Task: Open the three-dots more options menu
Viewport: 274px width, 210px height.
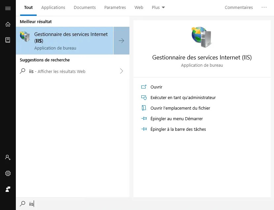Action: 264,7
